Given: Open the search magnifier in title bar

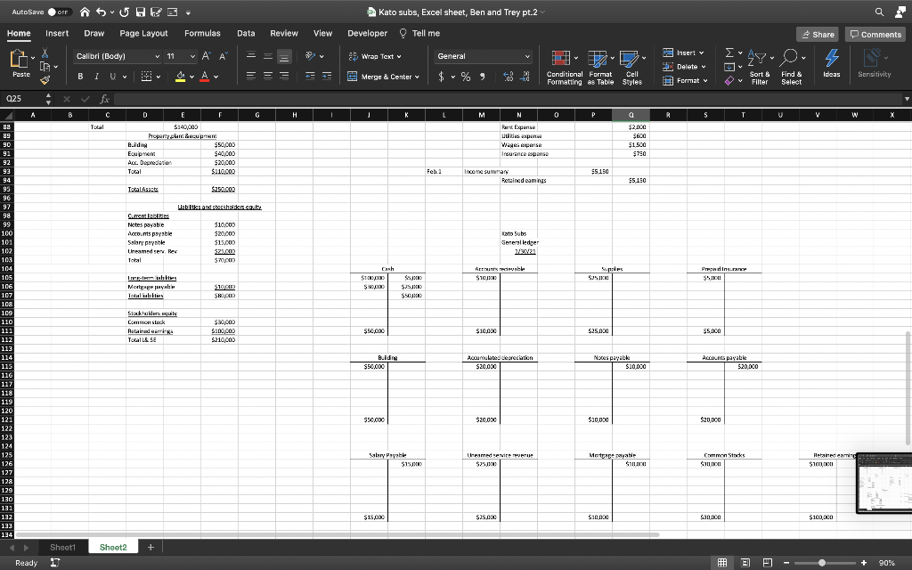Looking at the screenshot, I should (x=879, y=12).
